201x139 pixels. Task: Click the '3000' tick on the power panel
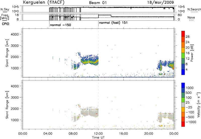(x=15, y=46)
